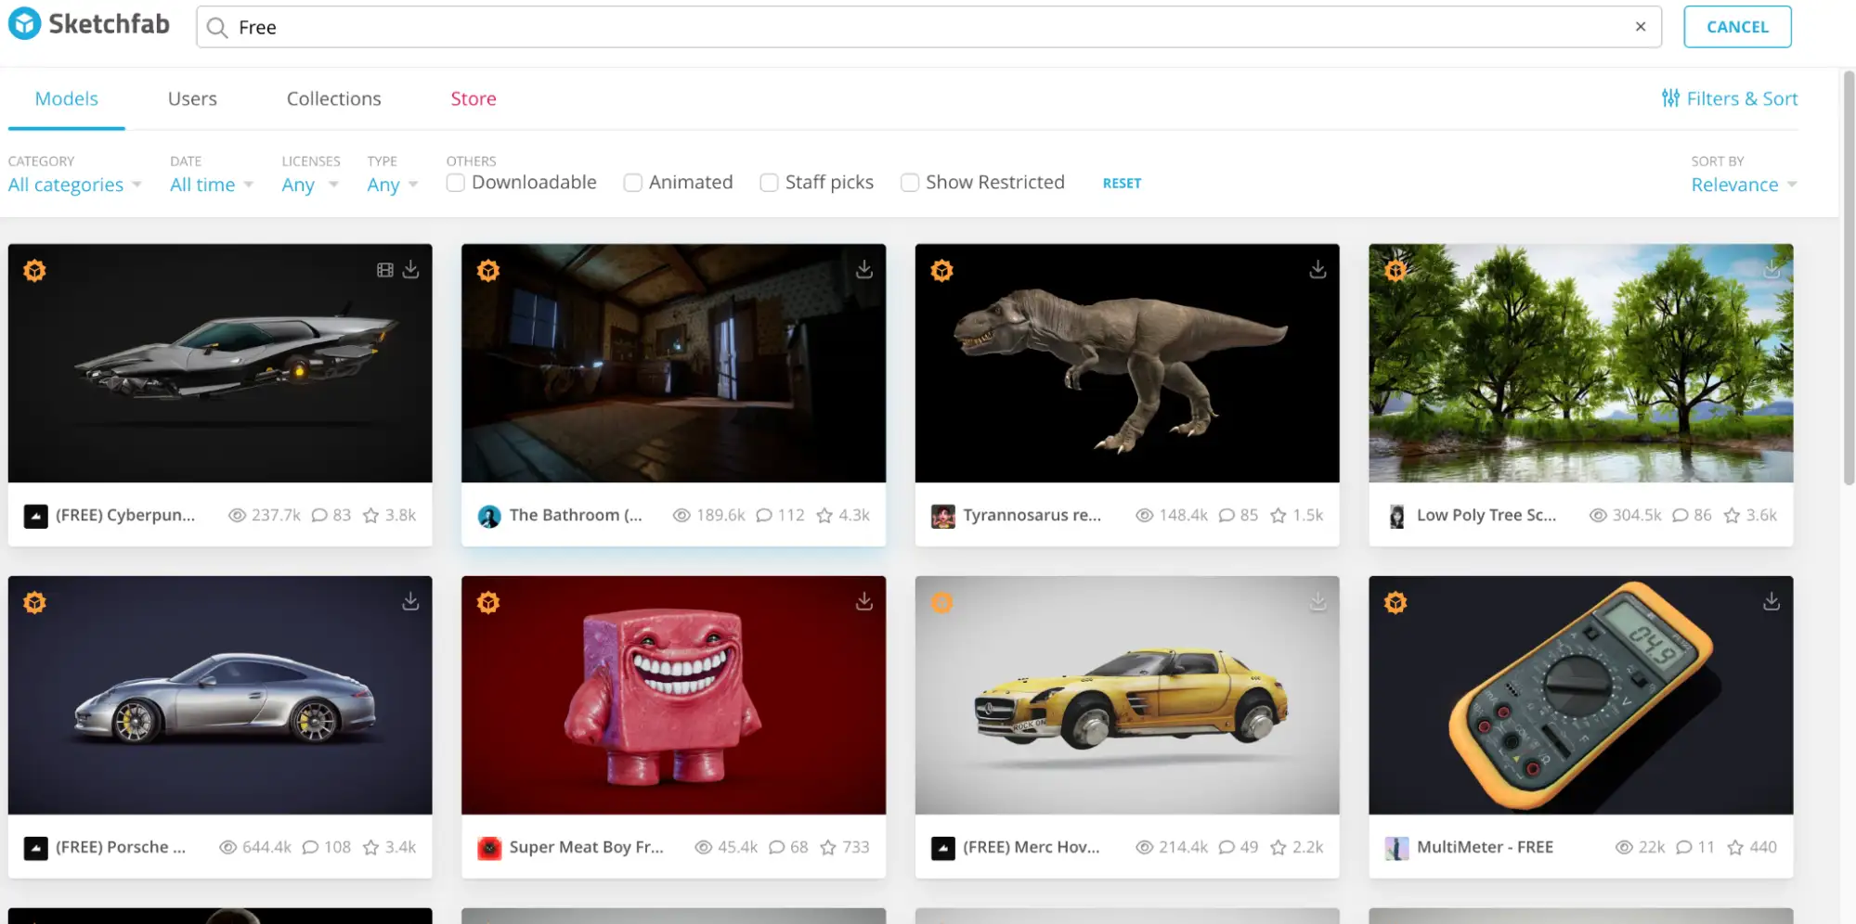Open the Collections tab
The height and width of the screenshot is (924, 1856).
tap(333, 98)
